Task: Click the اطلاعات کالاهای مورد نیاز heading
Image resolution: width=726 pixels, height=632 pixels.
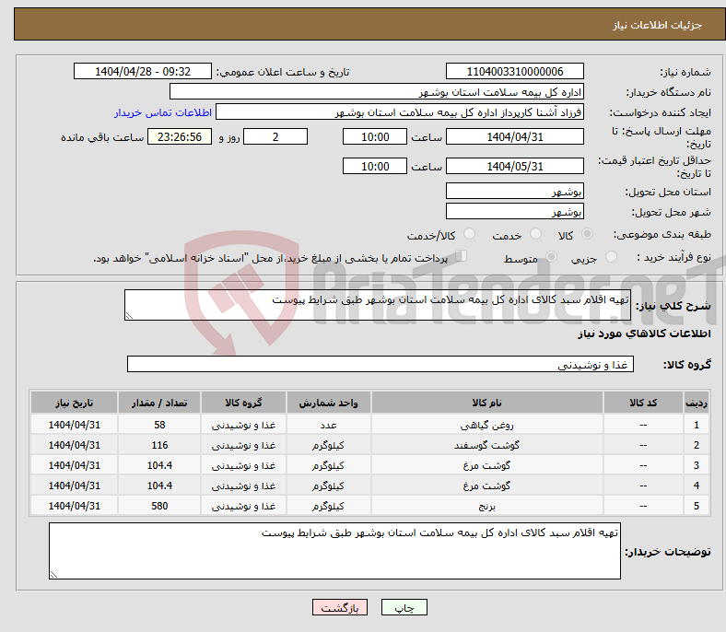Action: 644,334
